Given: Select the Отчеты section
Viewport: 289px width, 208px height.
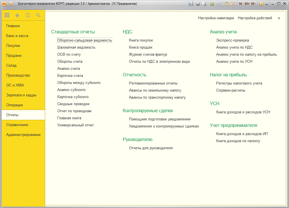Looking at the screenshot, I should (23, 115).
